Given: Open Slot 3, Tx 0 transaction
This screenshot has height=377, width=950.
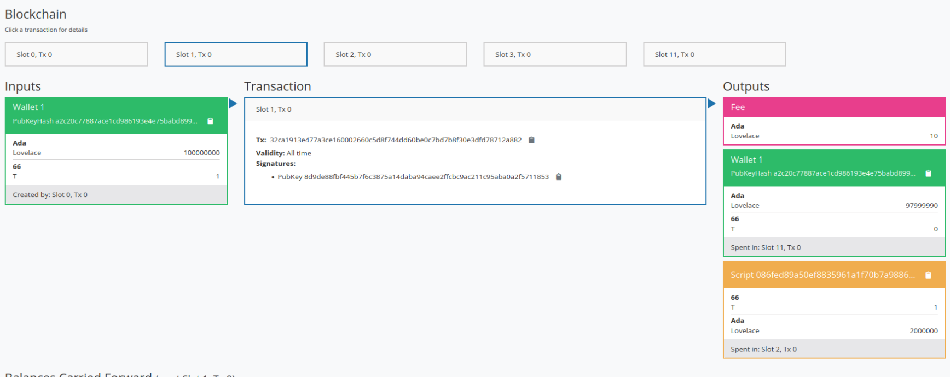Looking at the screenshot, I should (x=555, y=55).
